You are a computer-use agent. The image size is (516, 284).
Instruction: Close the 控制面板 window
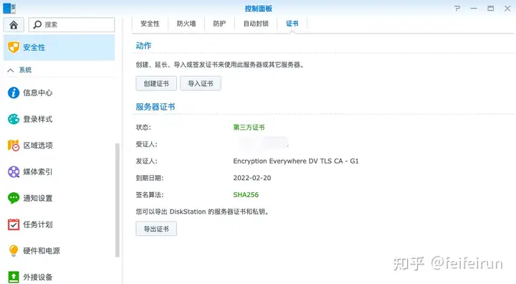pos(507,8)
